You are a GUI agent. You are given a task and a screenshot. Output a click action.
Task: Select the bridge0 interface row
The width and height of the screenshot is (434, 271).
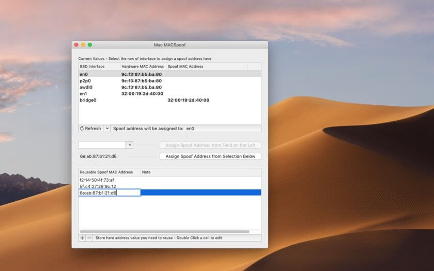tap(88, 100)
